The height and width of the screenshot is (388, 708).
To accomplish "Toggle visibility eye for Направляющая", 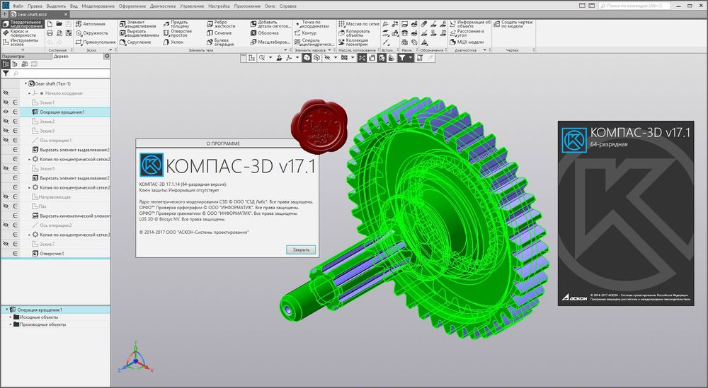I will (6, 197).
